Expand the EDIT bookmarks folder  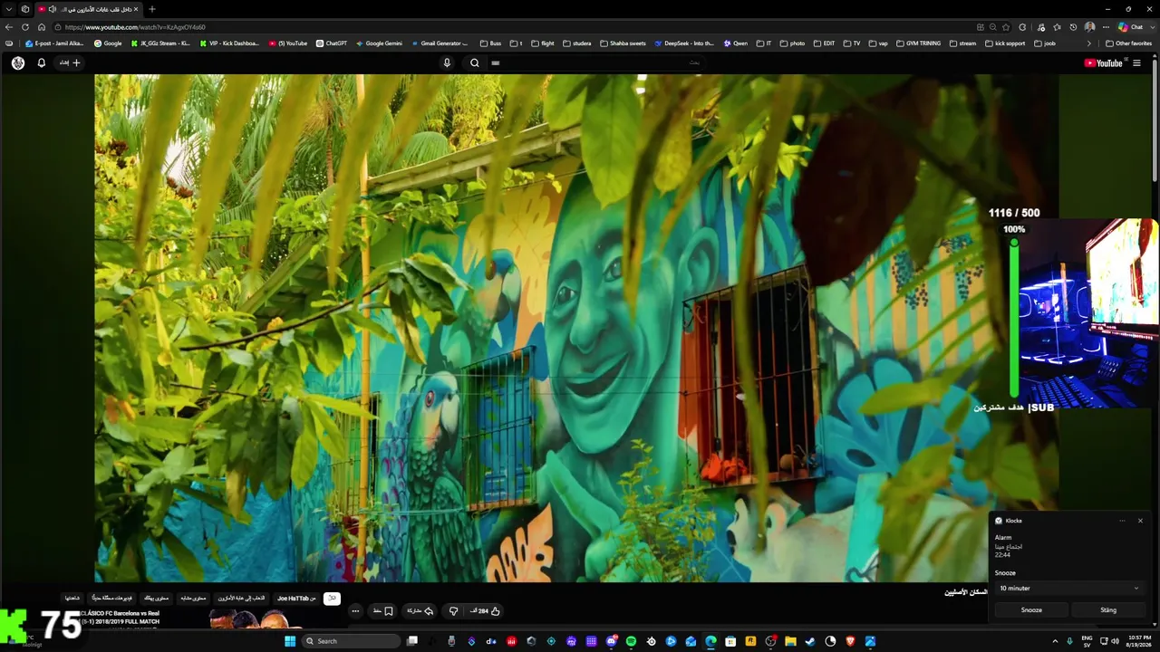pyautogui.click(x=824, y=43)
